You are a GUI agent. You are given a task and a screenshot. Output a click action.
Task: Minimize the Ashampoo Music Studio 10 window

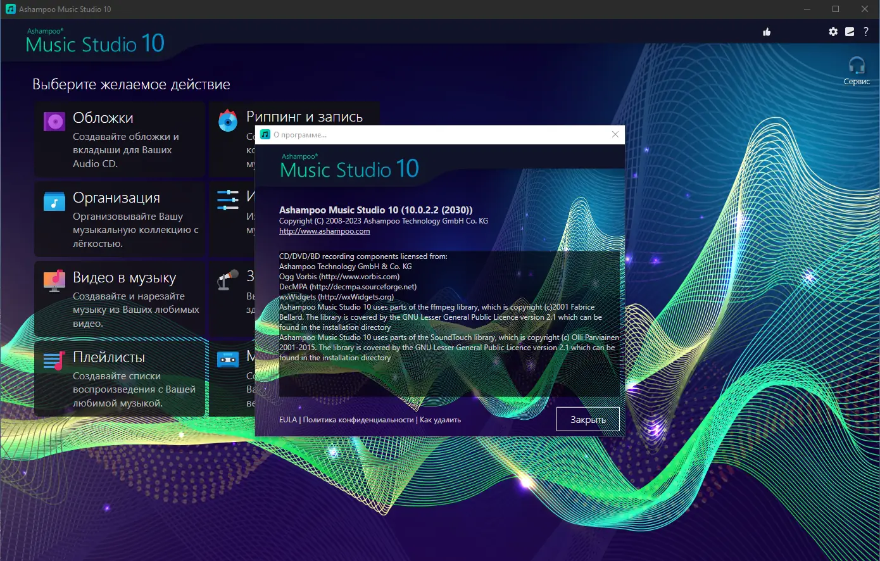807,9
